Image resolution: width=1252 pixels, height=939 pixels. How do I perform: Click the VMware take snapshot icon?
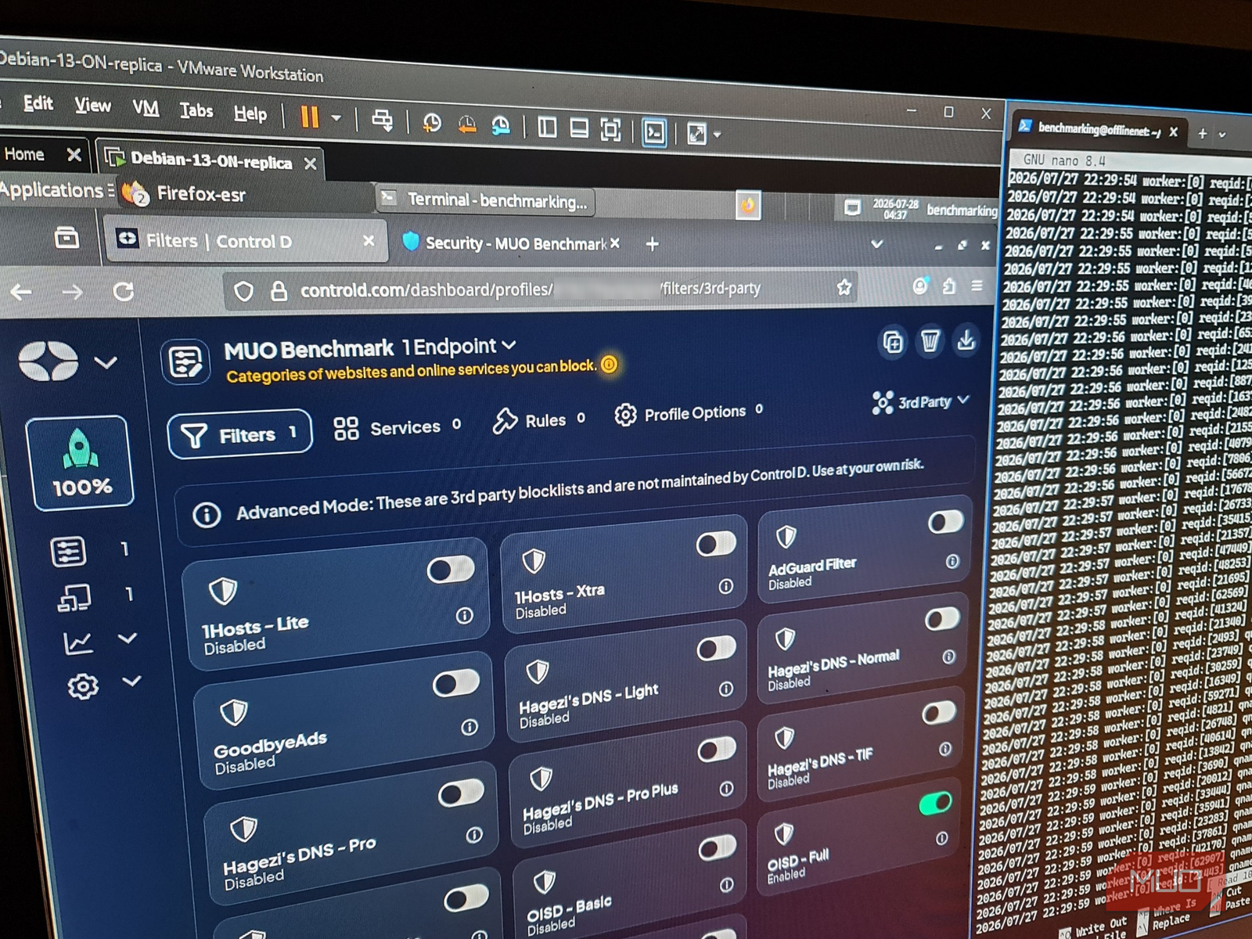click(x=431, y=123)
